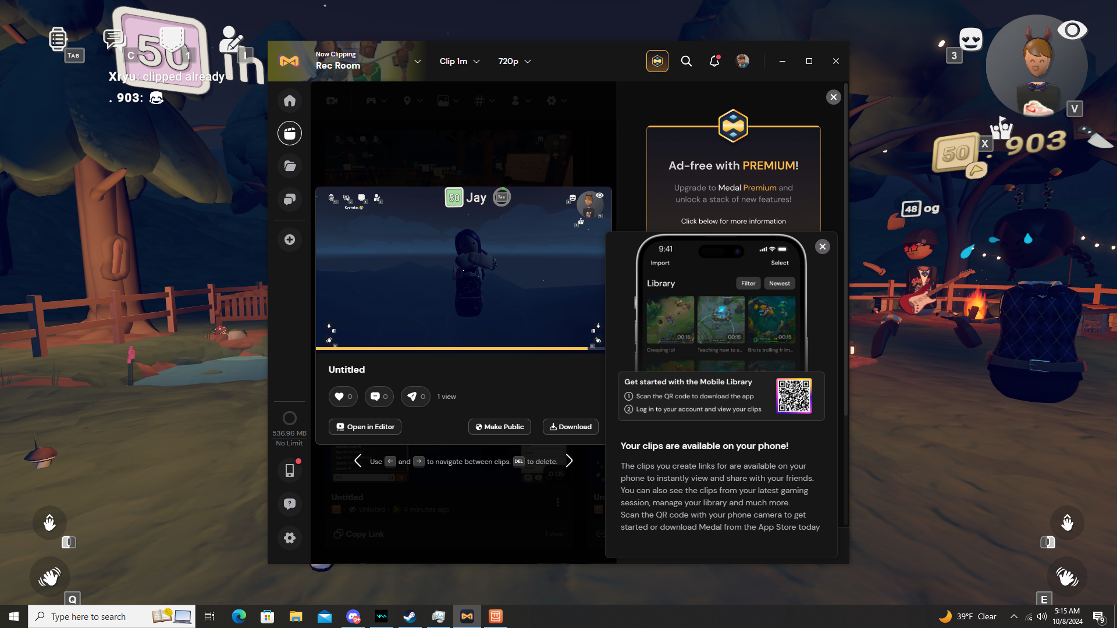Open the Clips library icon in sidebar
Viewport: 1117px width, 628px height.
coord(290,133)
